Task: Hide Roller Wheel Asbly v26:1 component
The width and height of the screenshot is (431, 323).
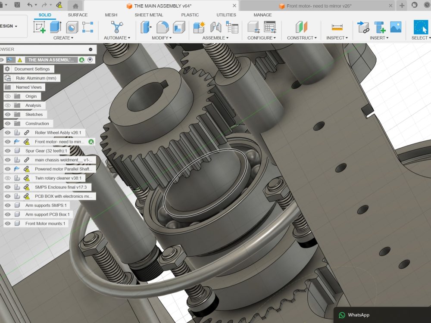Action: (x=8, y=132)
